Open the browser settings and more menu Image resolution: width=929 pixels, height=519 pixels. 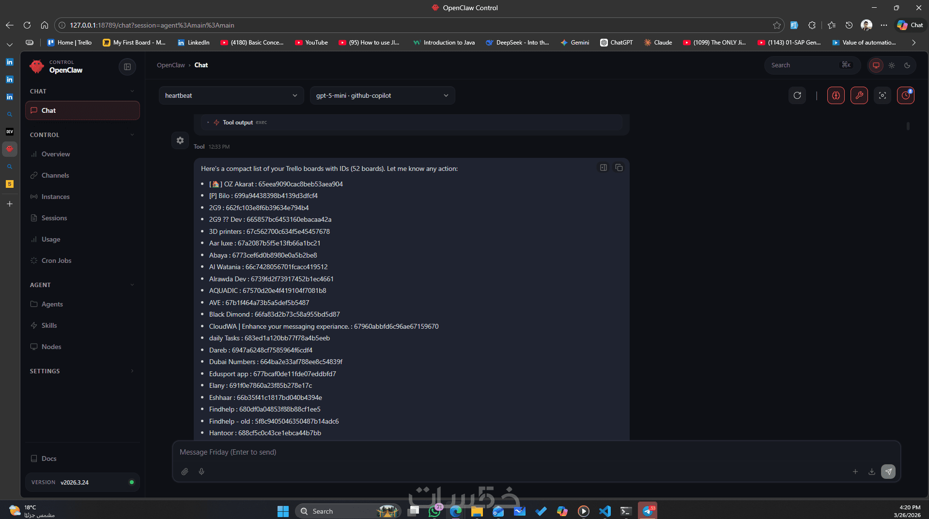point(884,25)
